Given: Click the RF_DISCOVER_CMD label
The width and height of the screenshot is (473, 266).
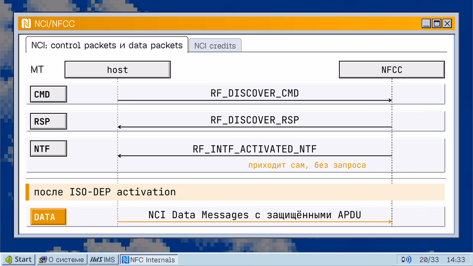Looking at the screenshot, I should [x=255, y=93].
